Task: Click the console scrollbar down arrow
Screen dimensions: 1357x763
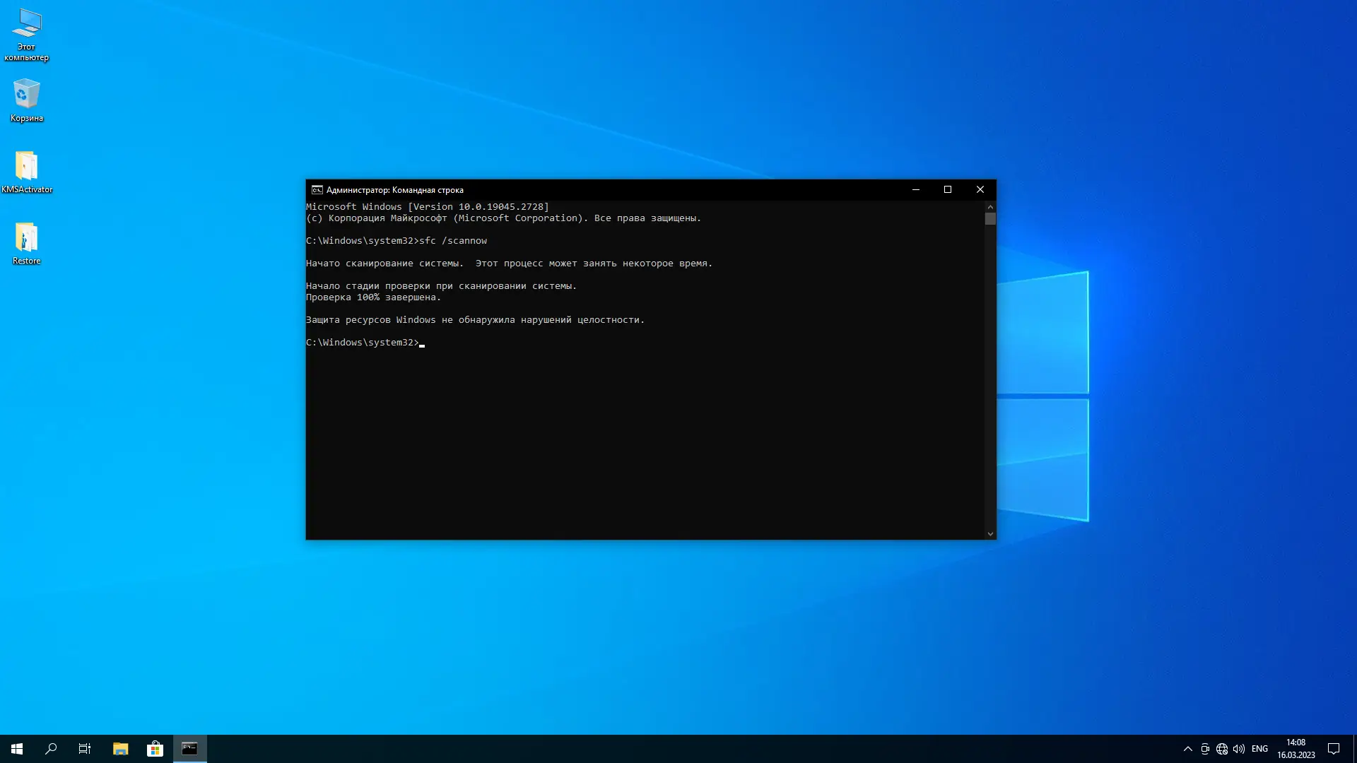Action: (x=990, y=534)
